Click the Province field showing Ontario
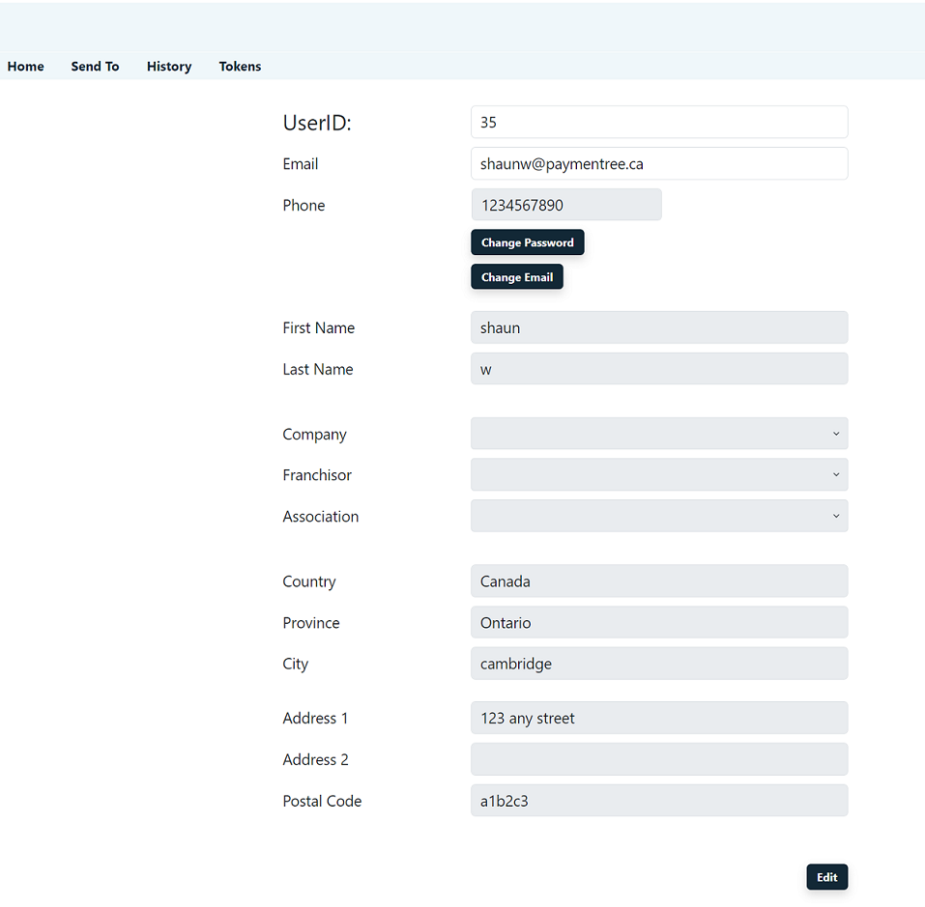This screenshot has height=907, width=925. (658, 623)
